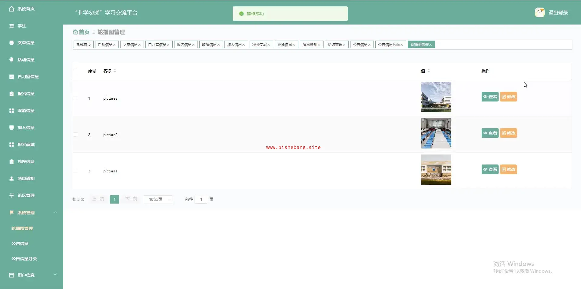Click the 共 3 条 total count text
This screenshot has height=289, width=581.
tap(78, 199)
